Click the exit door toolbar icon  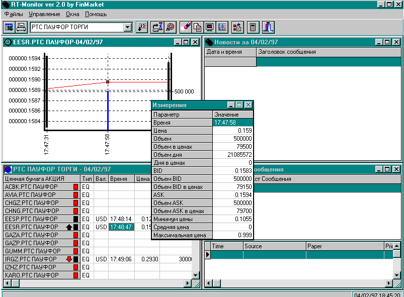(268, 27)
